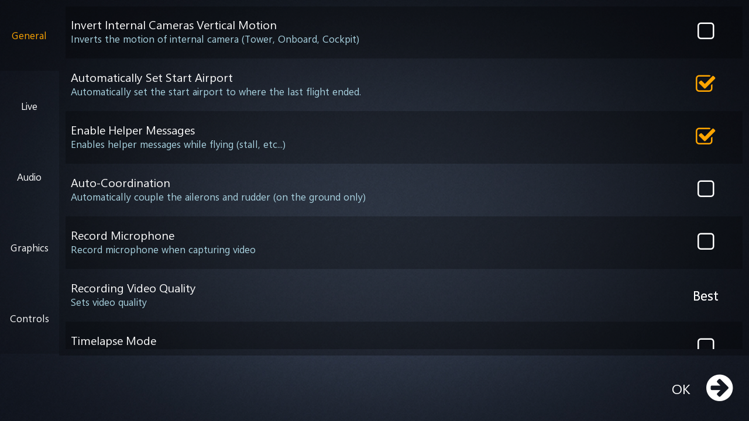749x421 pixels.
Task: Enable Invert Internal Cameras Vertical Motion checkbox
Action: (706, 31)
